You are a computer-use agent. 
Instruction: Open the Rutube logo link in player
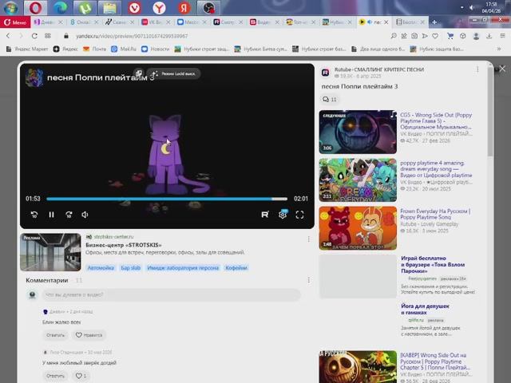tap(265, 215)
